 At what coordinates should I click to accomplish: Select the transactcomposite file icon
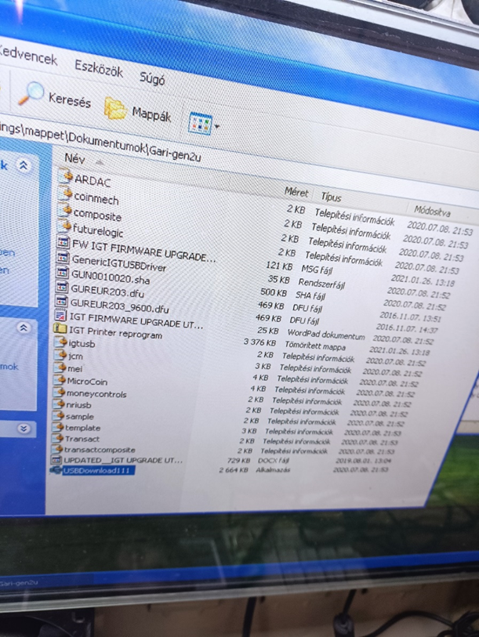[x=57, y=449]
